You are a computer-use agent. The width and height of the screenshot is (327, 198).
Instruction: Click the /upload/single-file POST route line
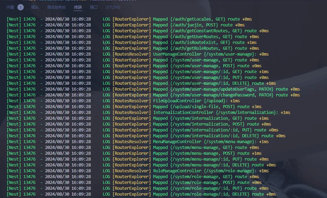134,107
